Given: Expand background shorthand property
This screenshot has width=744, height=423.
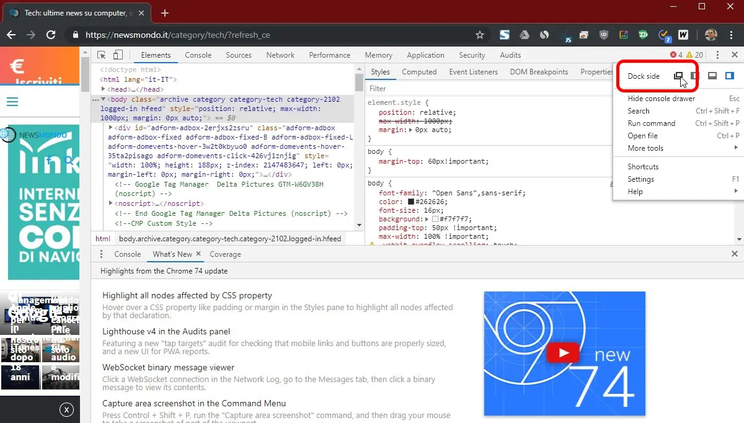Looking at the screenshot, I should (x=427, y=219).
